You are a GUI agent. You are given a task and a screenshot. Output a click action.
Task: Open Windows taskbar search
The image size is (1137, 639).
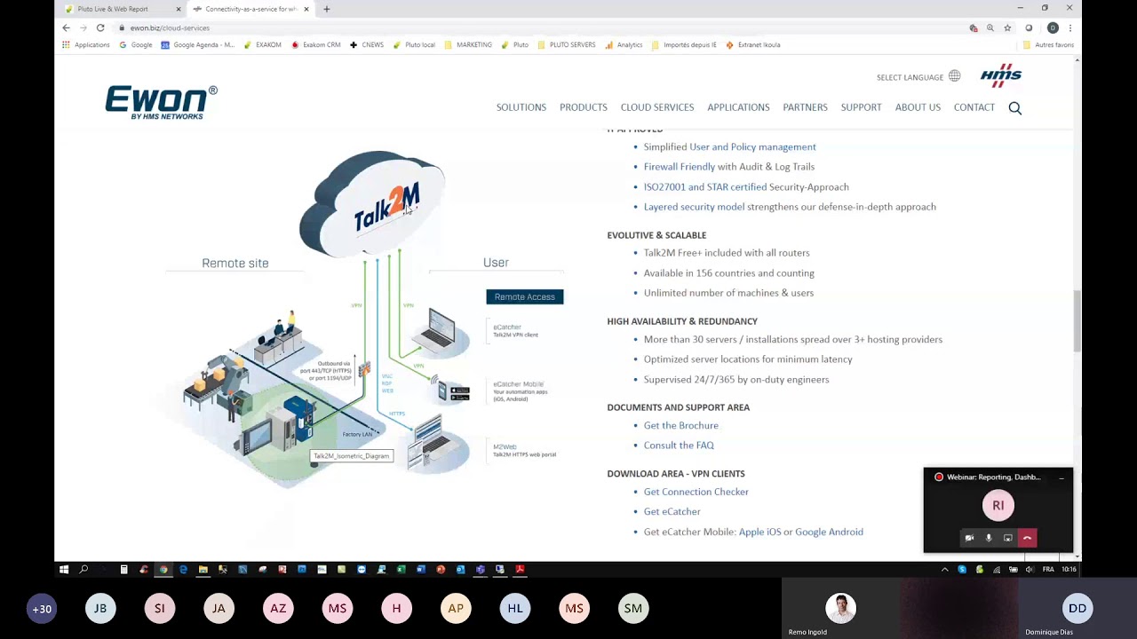tap(83, 570)
